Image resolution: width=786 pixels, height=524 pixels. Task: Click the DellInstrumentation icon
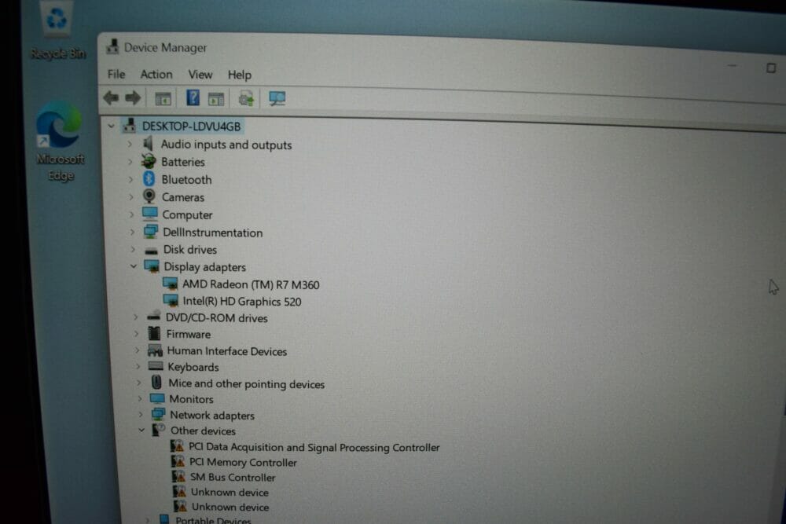pos(150,232)
